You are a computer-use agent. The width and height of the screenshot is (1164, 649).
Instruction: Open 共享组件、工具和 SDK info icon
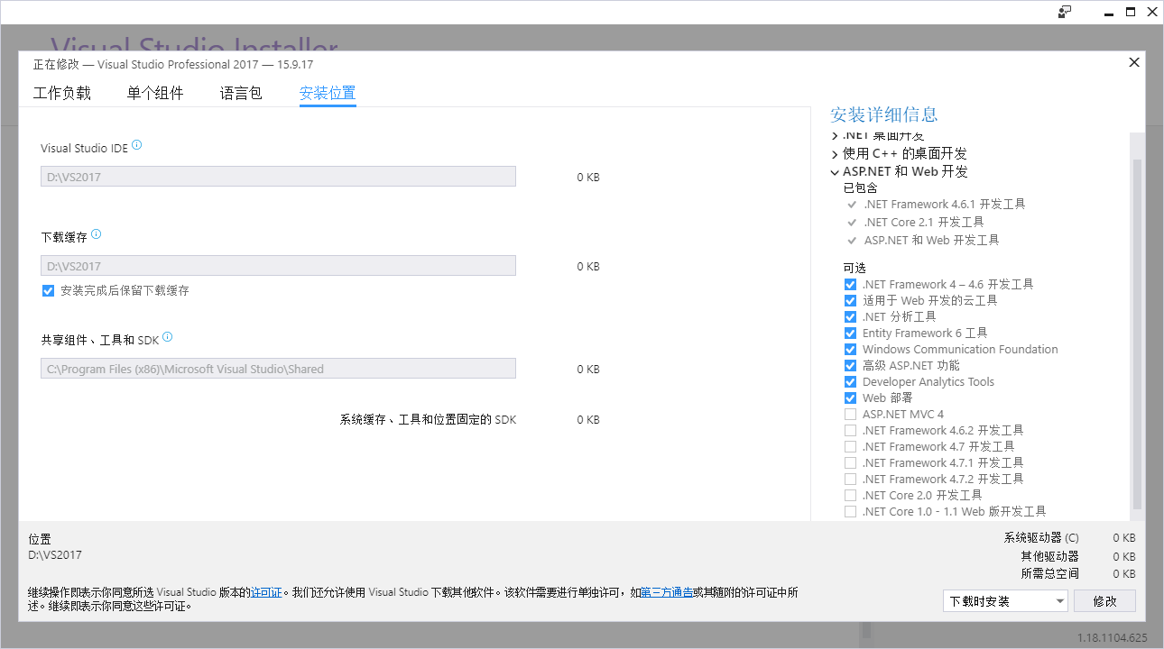(x=168, y=337)
